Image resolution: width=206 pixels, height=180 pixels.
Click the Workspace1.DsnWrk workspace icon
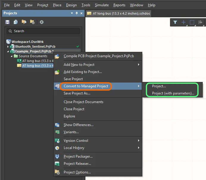[9, 42]
